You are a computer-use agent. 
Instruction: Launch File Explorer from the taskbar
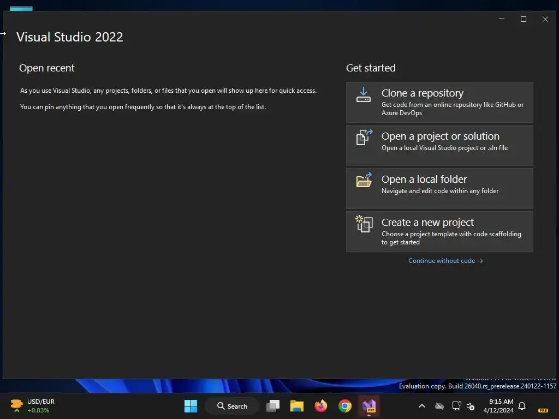pyautogui.click(x=296, y=406)
